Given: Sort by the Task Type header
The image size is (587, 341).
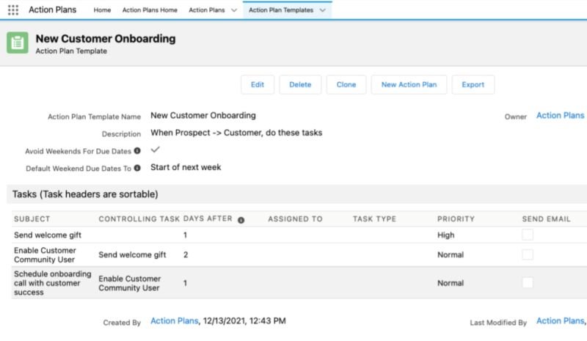Looking at the screenshot, I should click(374, 219).
